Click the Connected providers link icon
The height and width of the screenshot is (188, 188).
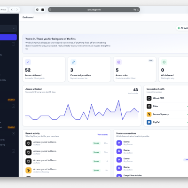click(x=73, y=62)
